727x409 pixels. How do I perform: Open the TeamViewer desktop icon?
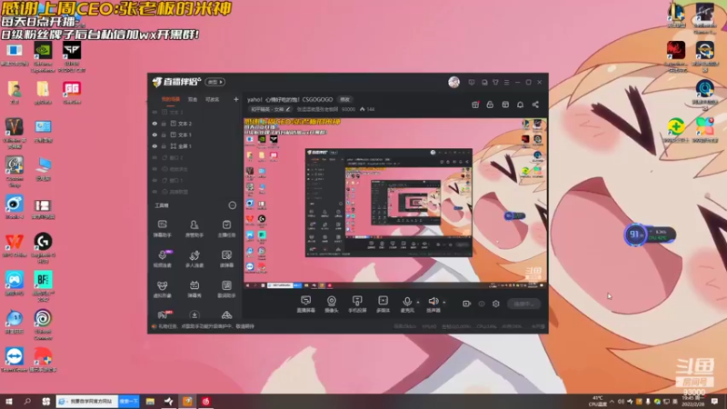pyautogui.click(x=15, y=360)
